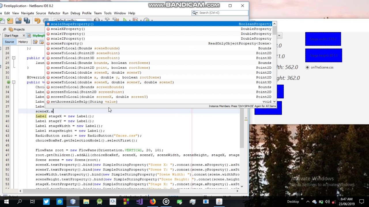Open File Explorer from taskbar
Screen dimensions: 369x207
tap(86, 202)
